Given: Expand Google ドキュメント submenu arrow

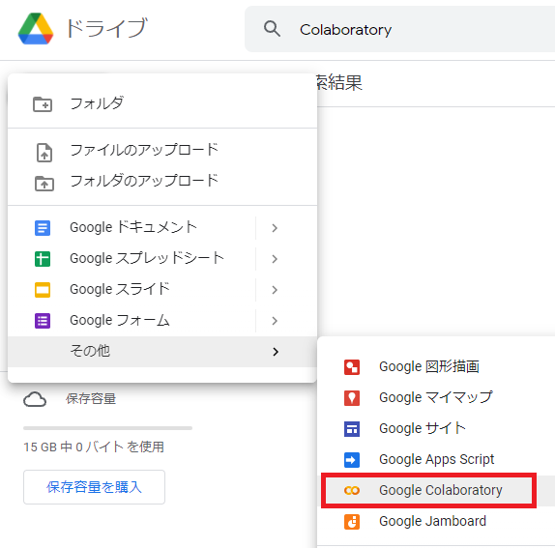Looking at the screenshot, I should [x=275, y=228].
